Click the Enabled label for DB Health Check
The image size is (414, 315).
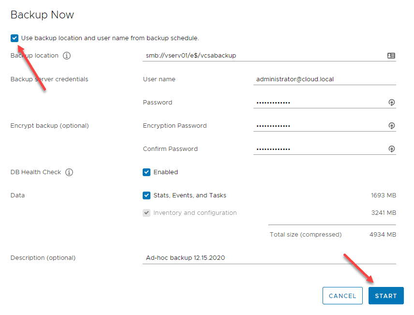tap(166, 172)
